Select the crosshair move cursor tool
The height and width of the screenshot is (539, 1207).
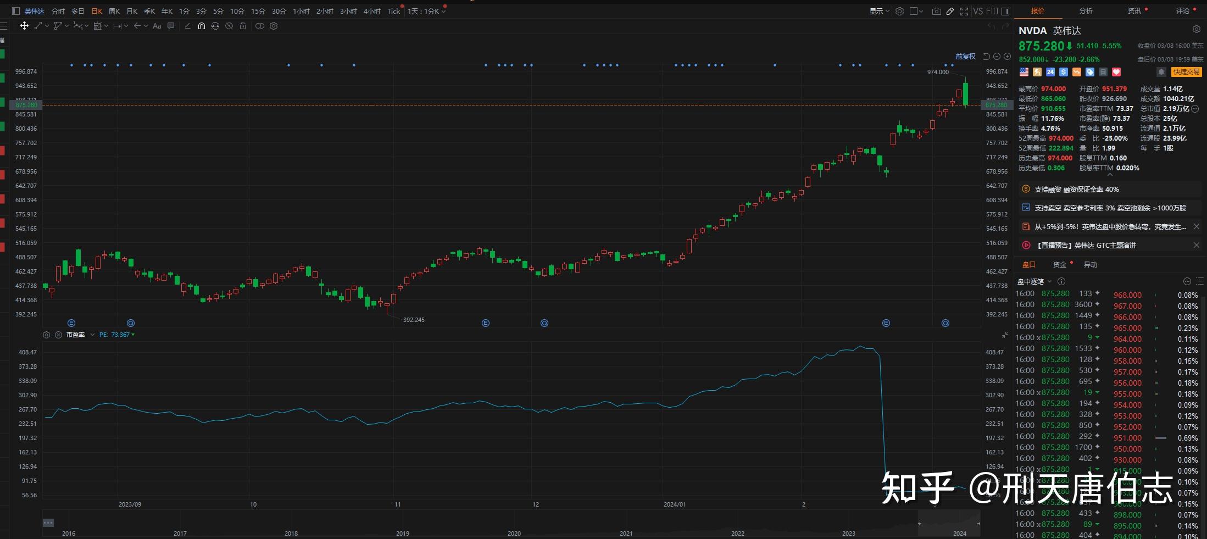tap(24, 26)
